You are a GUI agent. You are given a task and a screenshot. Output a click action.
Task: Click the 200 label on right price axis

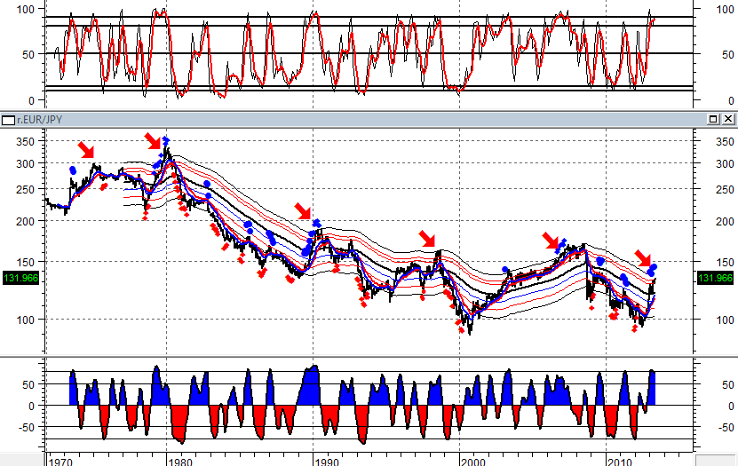(725, 221)
